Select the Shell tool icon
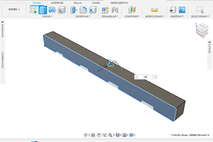The width and height of the screenshot is (213, 142). pyautogui.click(x=93, y=10)
